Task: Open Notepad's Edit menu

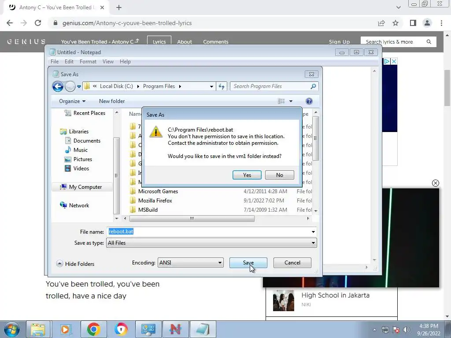Action: (69, 62)
